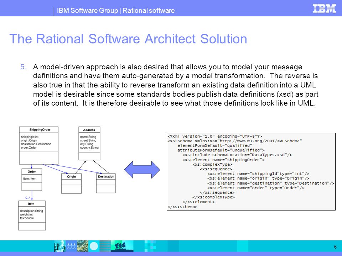Click the list number "5."

24,67
